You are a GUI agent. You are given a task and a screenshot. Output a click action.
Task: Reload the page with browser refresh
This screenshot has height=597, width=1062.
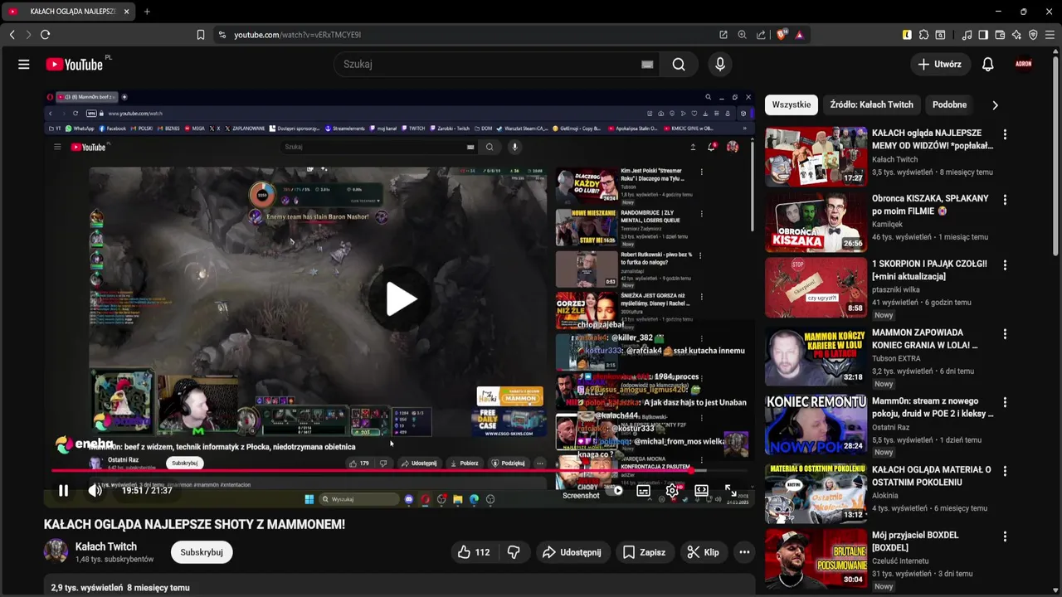pyautogui.click(x=45, y=35)
